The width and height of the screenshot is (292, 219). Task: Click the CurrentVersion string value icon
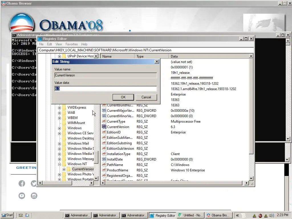click(104, 127)
